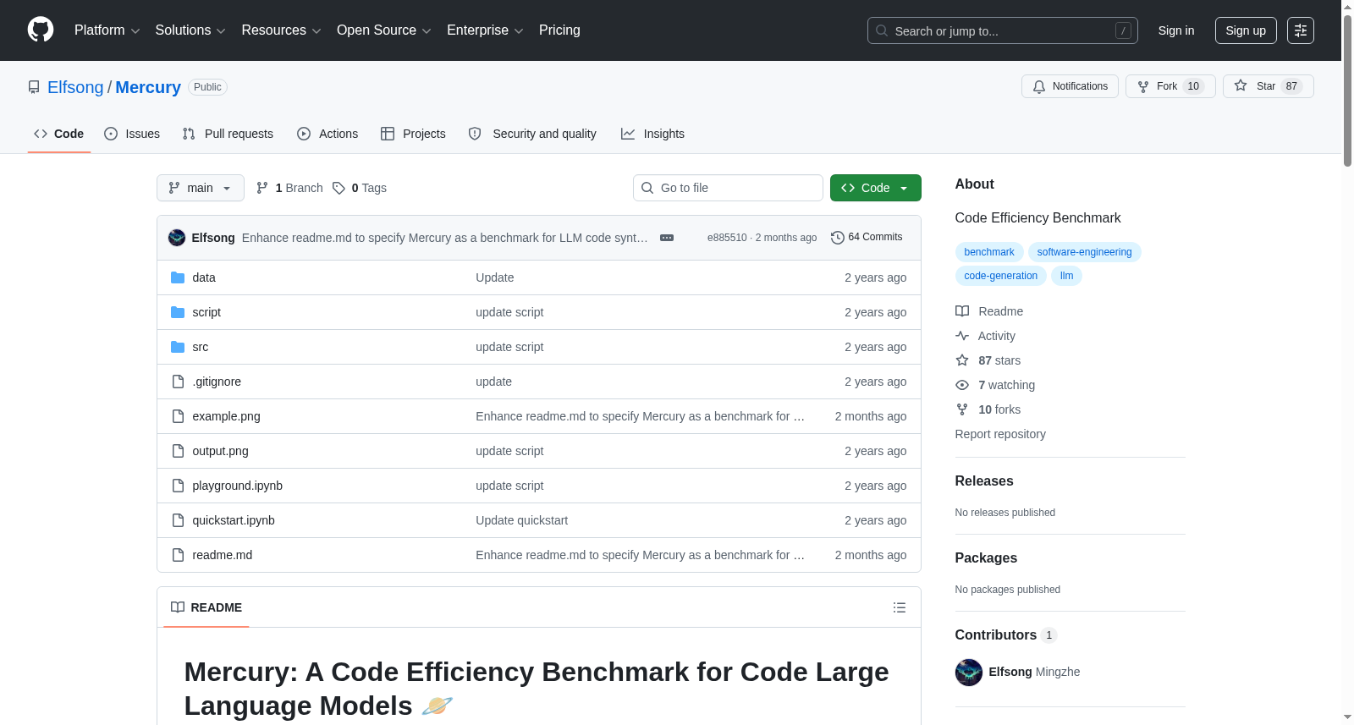Click the file icon next to output.png
This screenshot has height=725, width=1354.
[178, 451]
